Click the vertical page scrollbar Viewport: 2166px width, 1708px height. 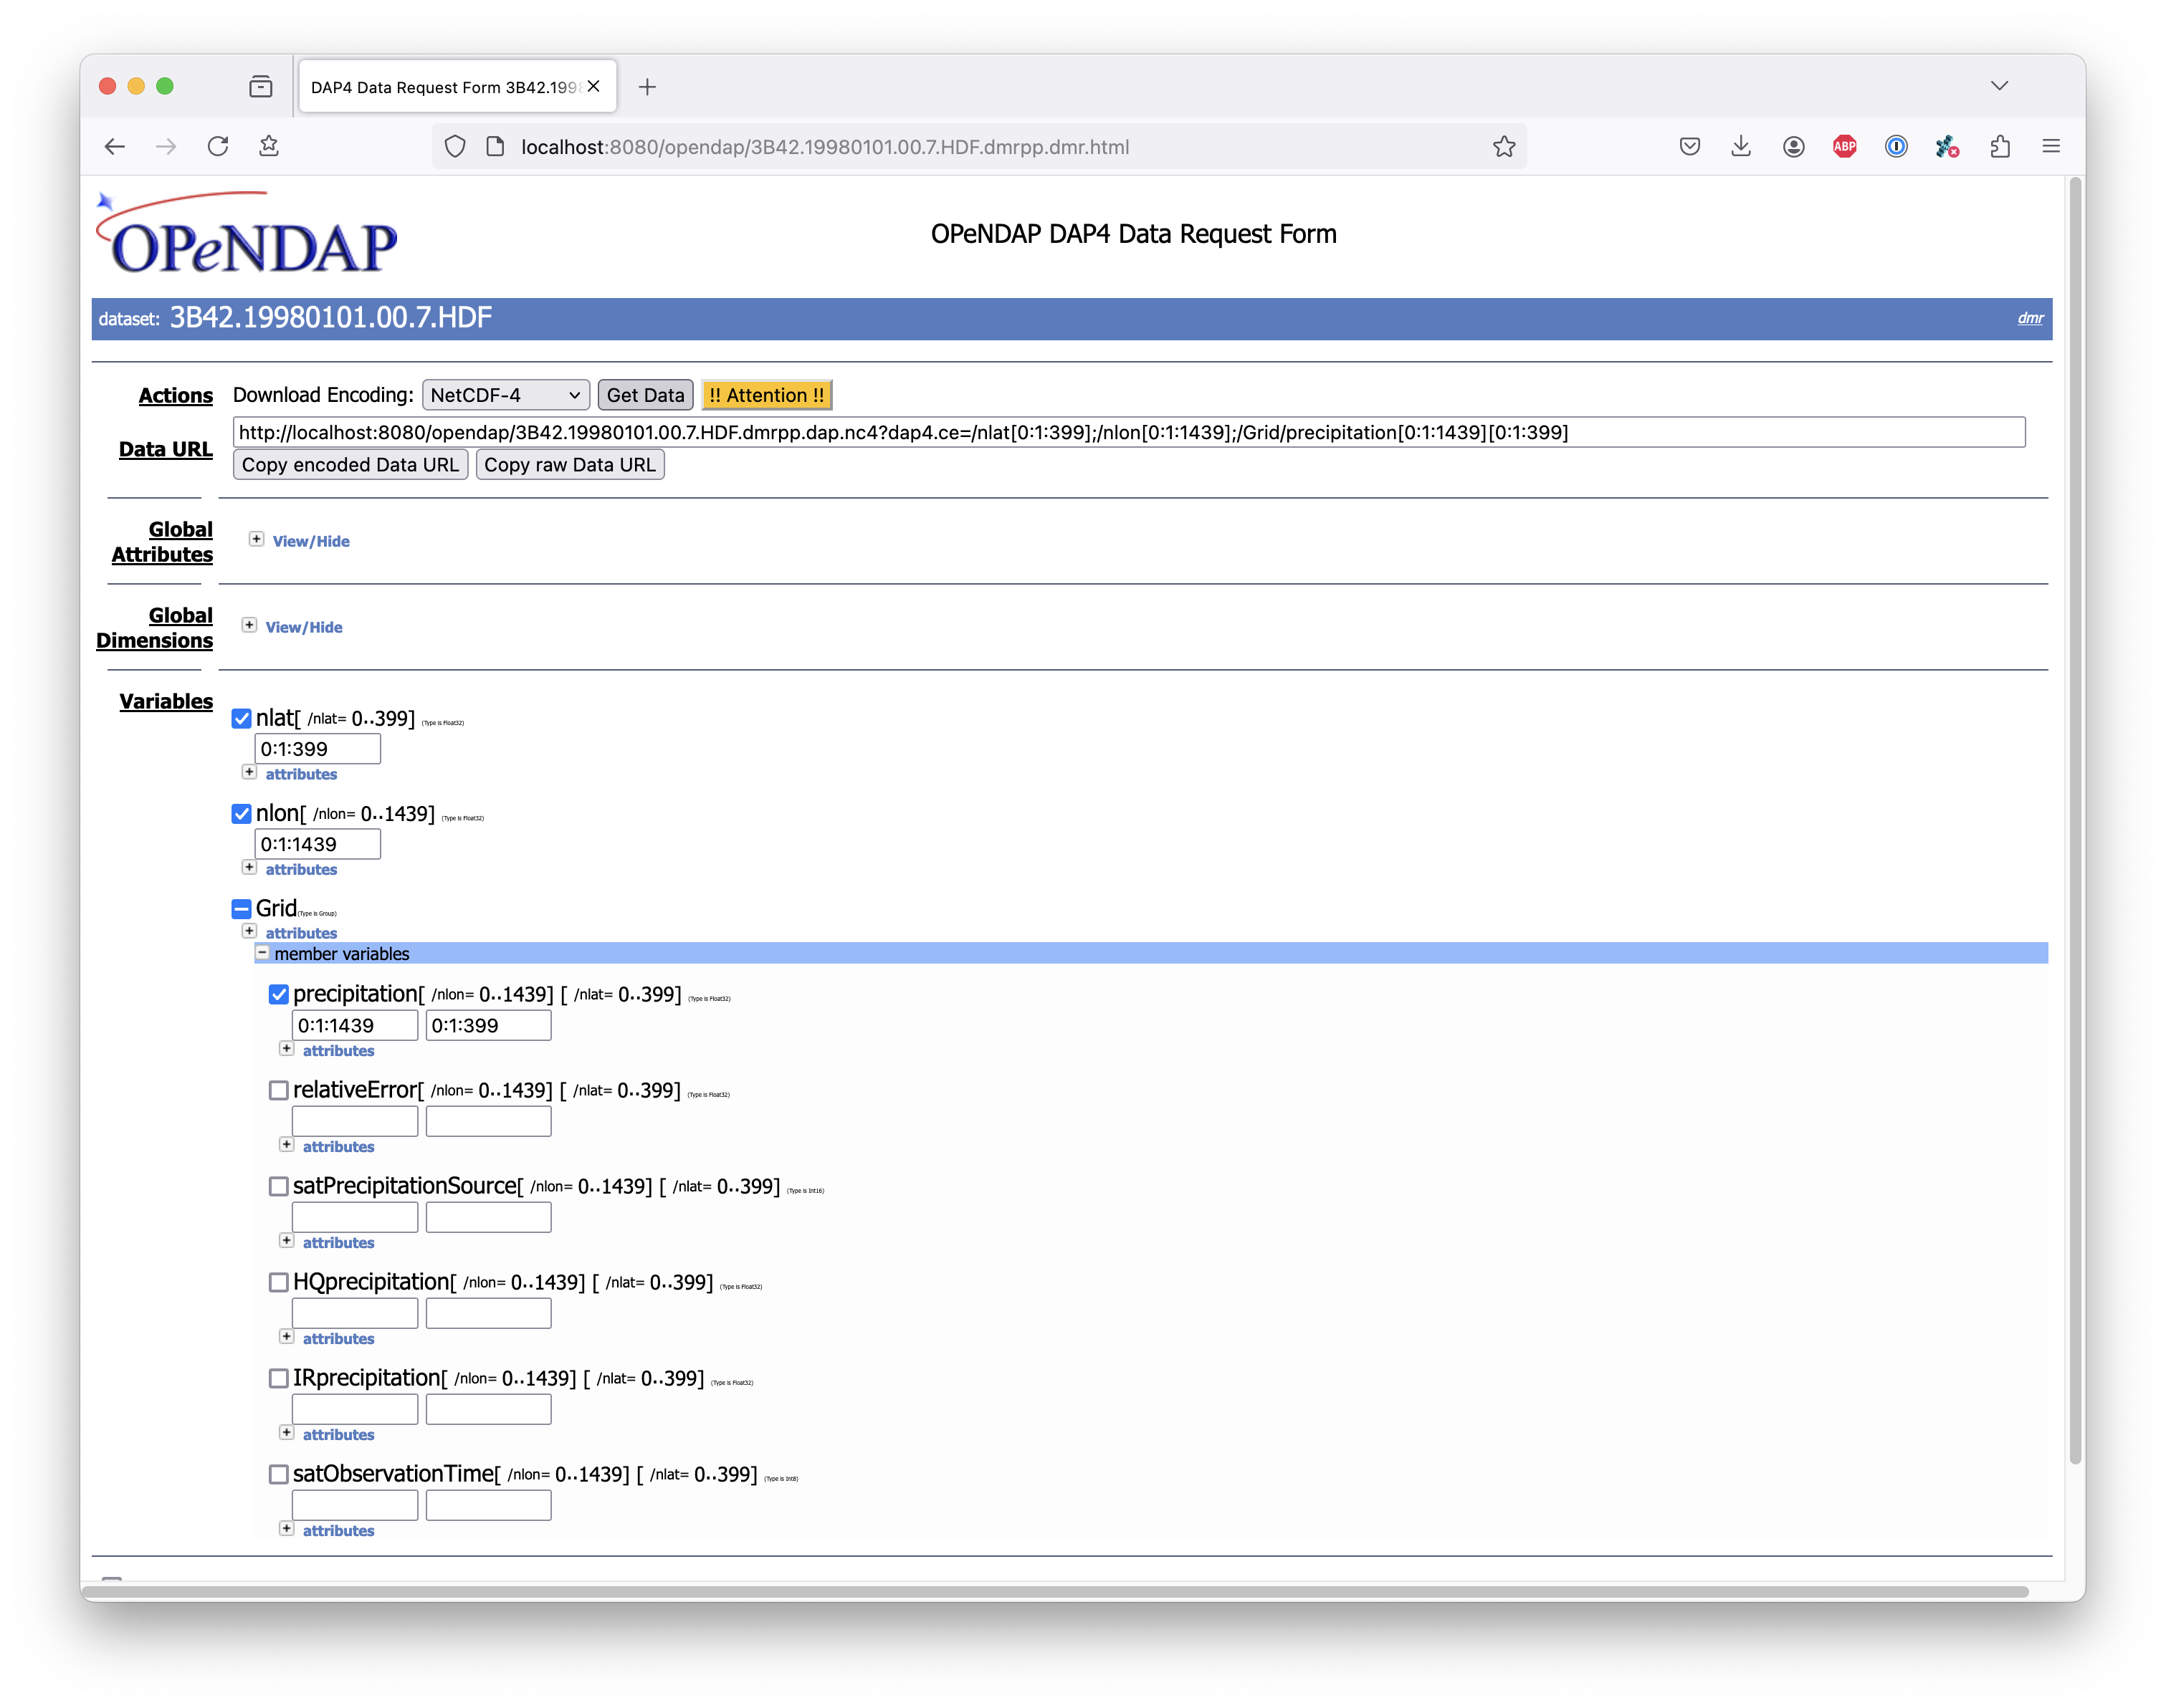click(2076, 820)
